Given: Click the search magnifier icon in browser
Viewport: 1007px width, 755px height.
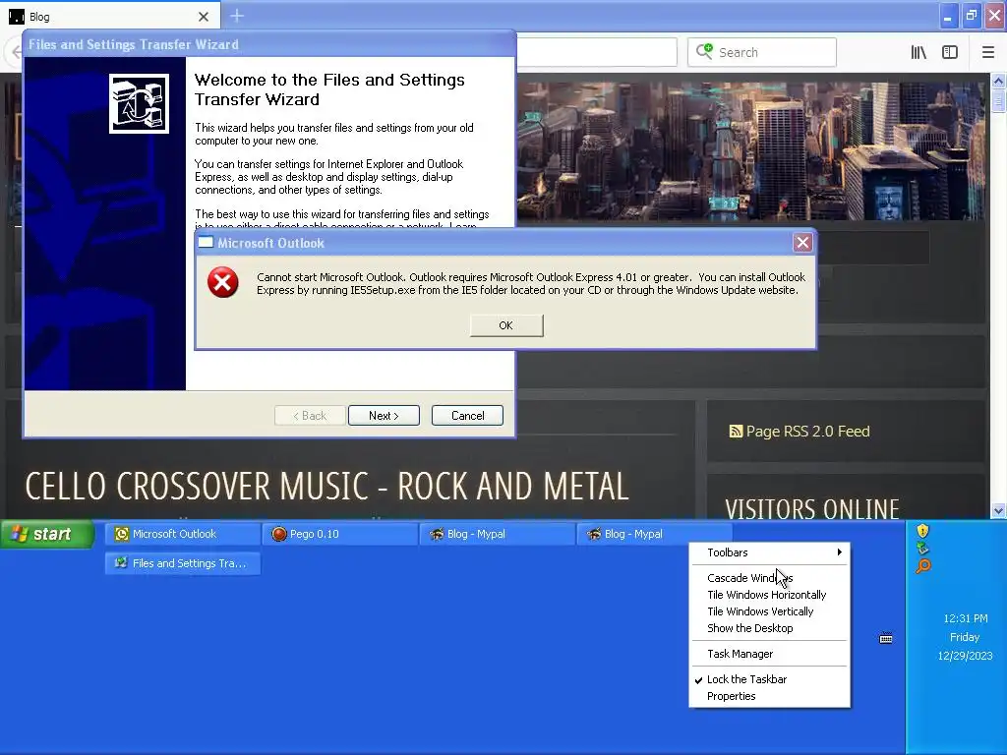Looking at the screenshot, I should point(704,51).
